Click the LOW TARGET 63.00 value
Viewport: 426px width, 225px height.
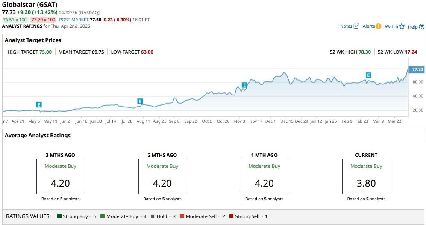(x=147, y=52)
